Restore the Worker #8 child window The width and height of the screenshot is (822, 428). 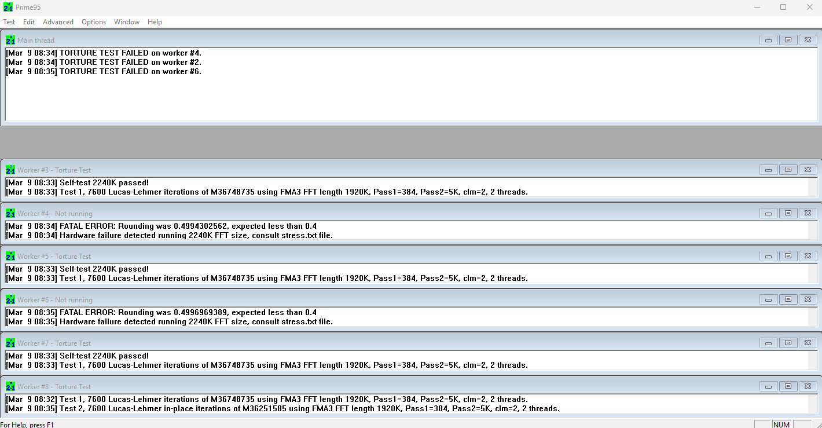[x=788, y=386]
